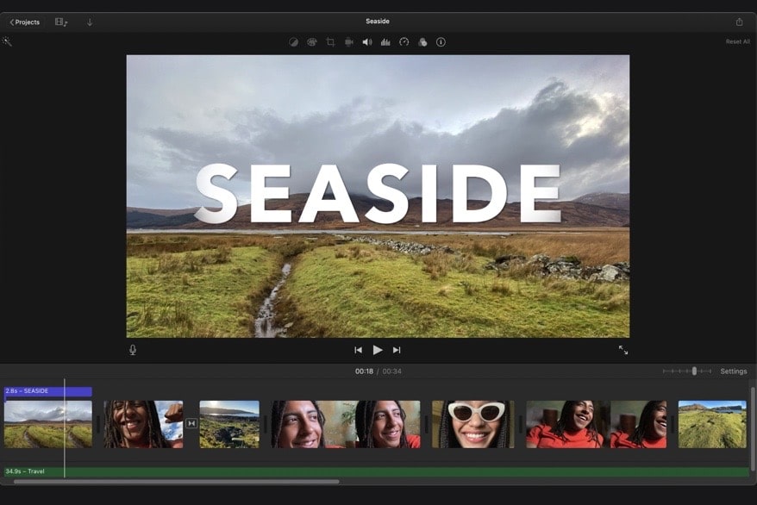This screenshot has height=505, width=757.
Task: Click the magic wand auto-enhance icon
Action: pyautogui.click(x=8, y=41)
